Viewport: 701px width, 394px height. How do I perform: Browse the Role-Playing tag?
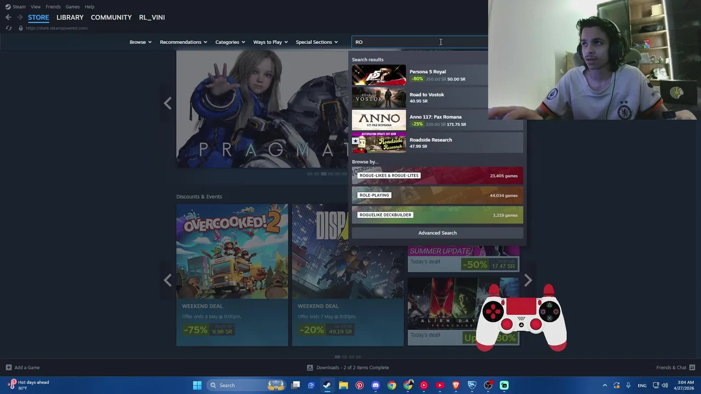438,195
